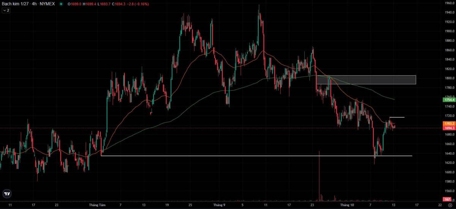This screenshot has height=209, width=456.
Task: Click the Tháng 9 label on time axis
Action: pyautogui.click(x=219, y=205)
